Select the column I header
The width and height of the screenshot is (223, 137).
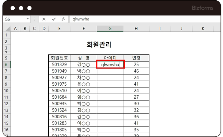pos(160,29)
